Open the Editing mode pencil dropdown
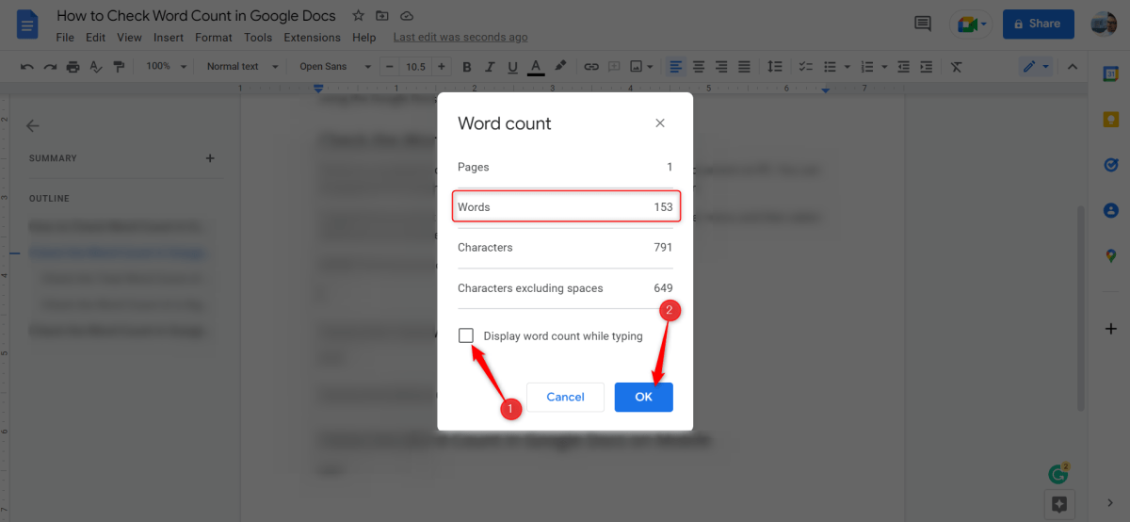This screenshot has width=1130, height=522. click(1036, 67)
